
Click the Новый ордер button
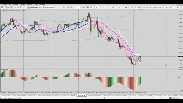coord(33,7)
